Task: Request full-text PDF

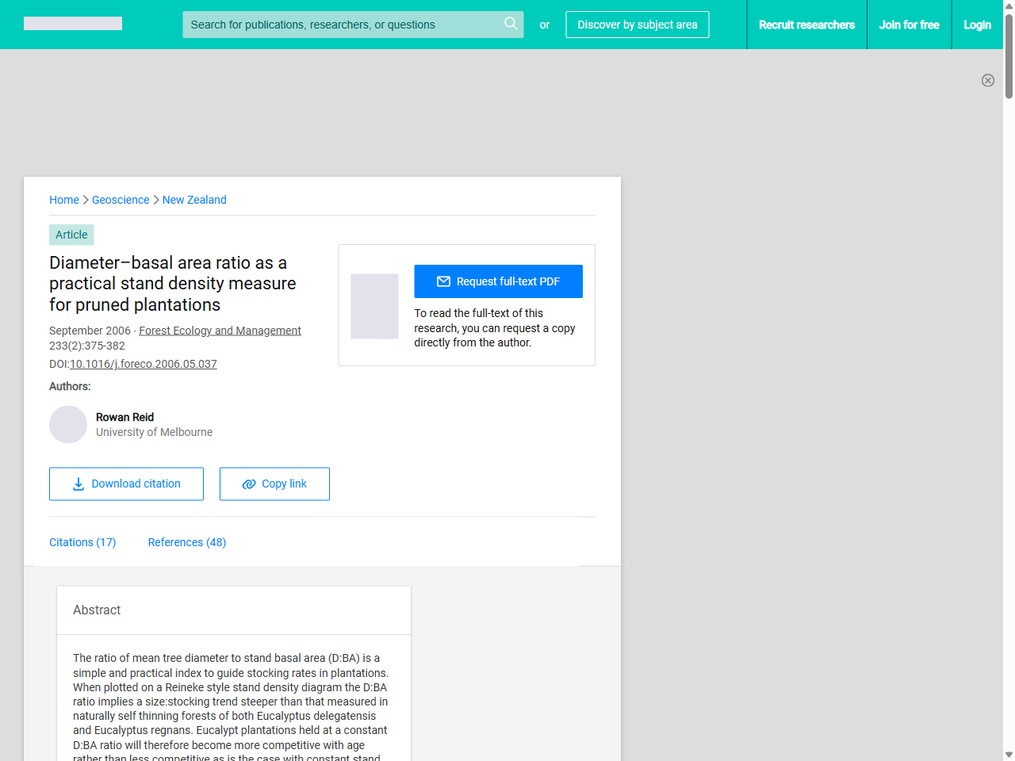Action: coord(498,281)
